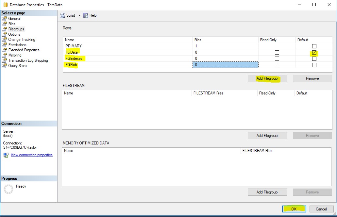The width and height of the screenshot is (337, 217).
Task: Click the Help toolbar icon
Action: 86,15
